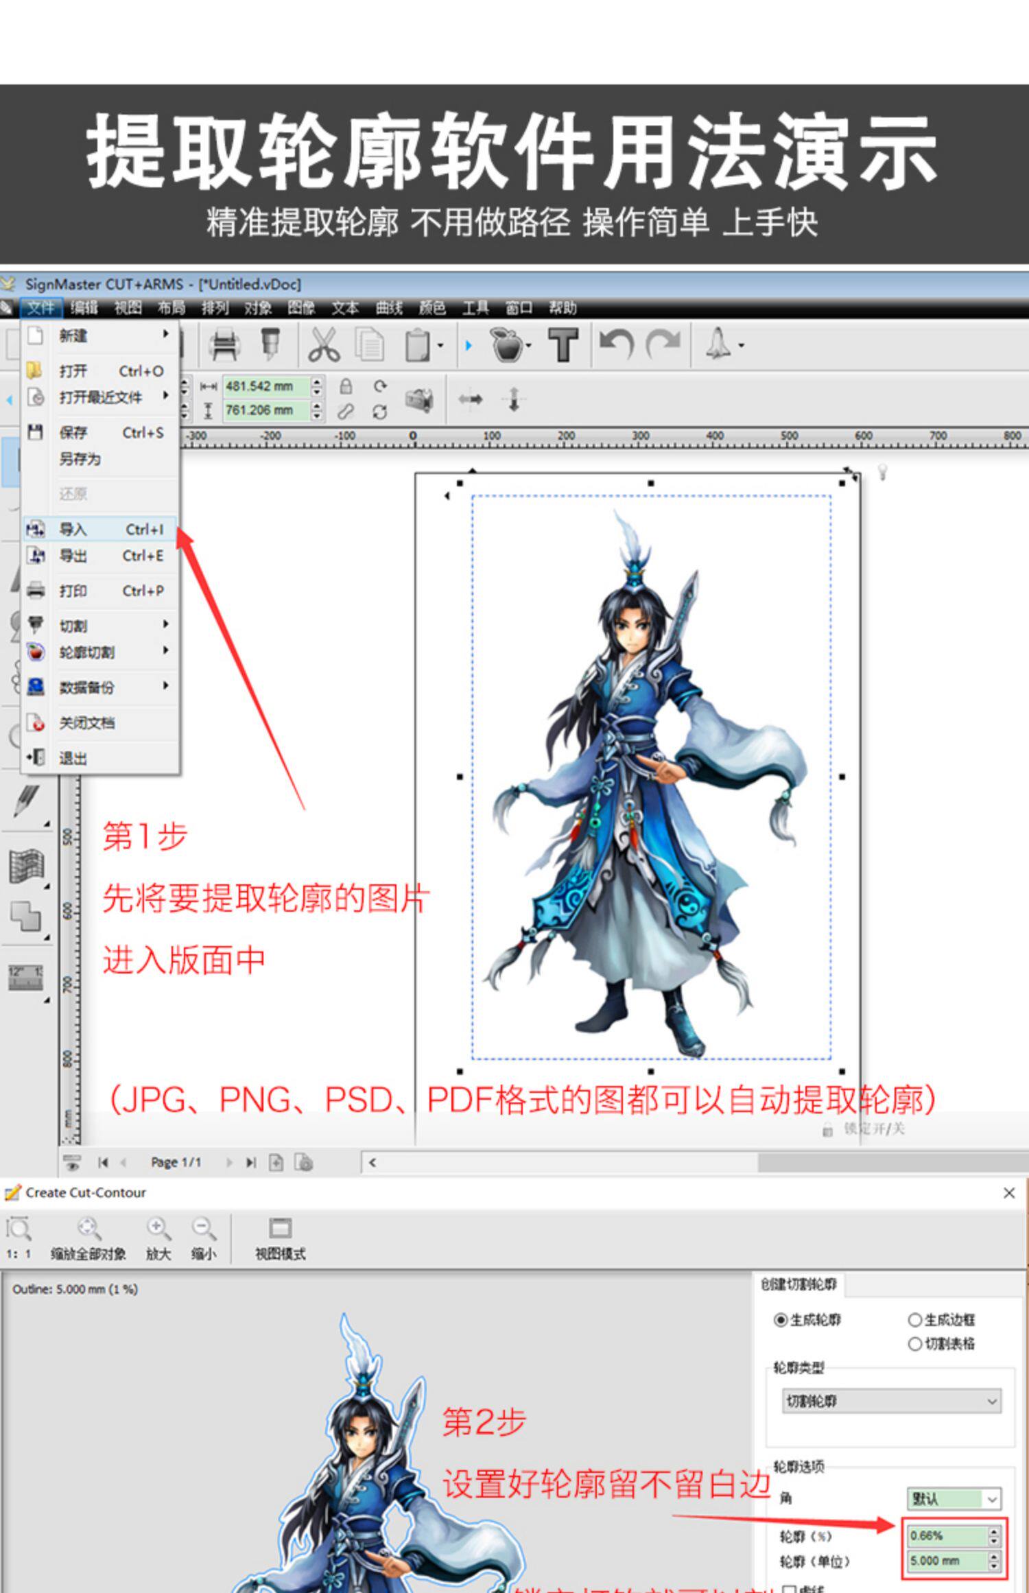Select the ruler measure tool
This screenshot has width=1029, height=1593.
[26, 977]
